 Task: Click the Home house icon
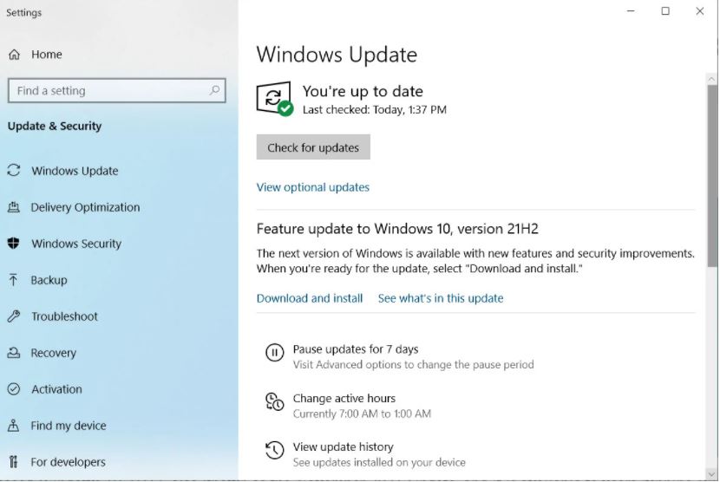14,55
